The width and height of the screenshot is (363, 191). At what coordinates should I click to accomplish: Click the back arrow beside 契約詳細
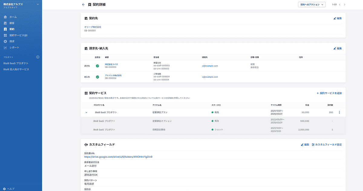click(83, 5)
